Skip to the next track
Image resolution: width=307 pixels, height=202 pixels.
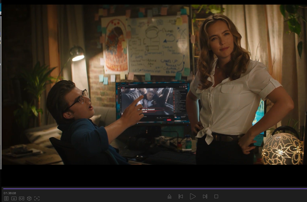pyautogui.click(x=205, y=196)
